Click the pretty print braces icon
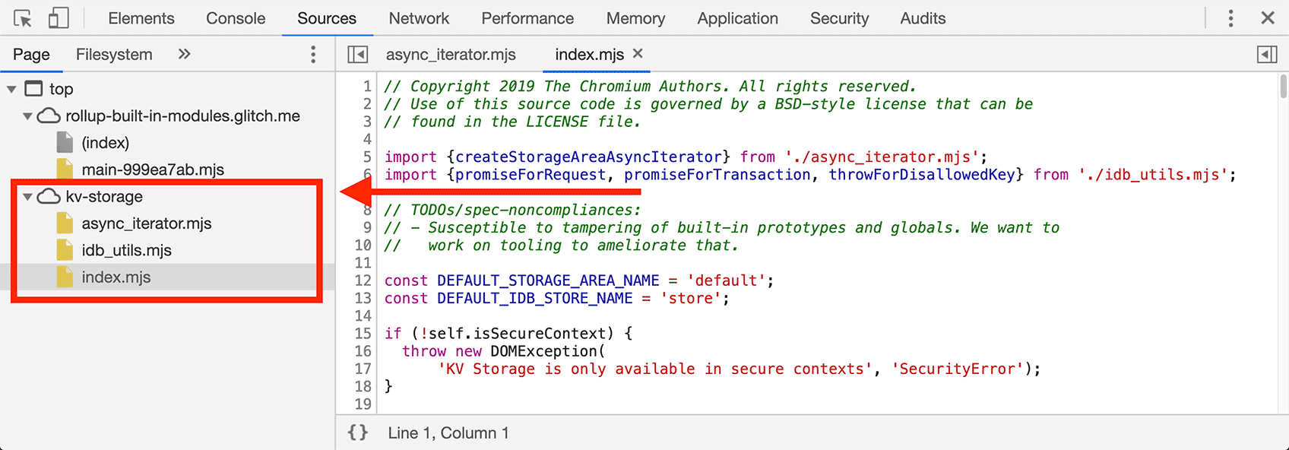1289x450 pixels. click(x=358, y=433)
